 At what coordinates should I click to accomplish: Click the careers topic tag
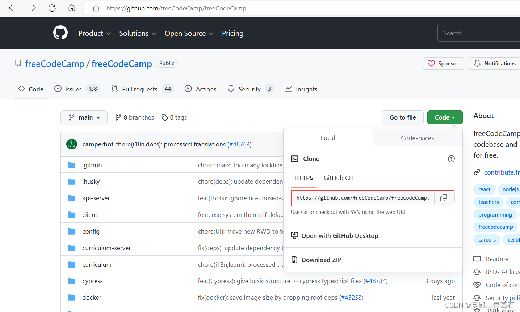[487, 240]
